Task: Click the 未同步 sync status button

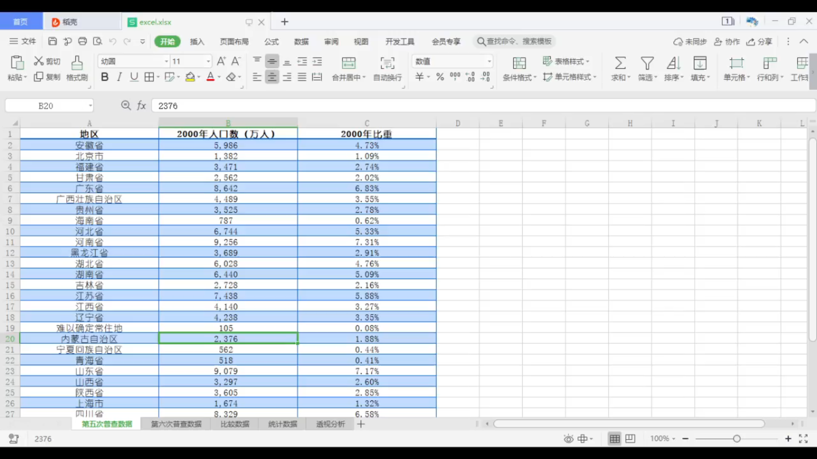Action: [690, 41]
